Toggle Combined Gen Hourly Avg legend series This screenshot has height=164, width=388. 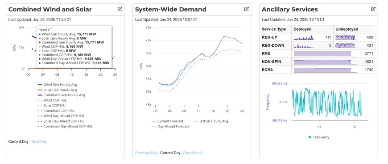61,95
